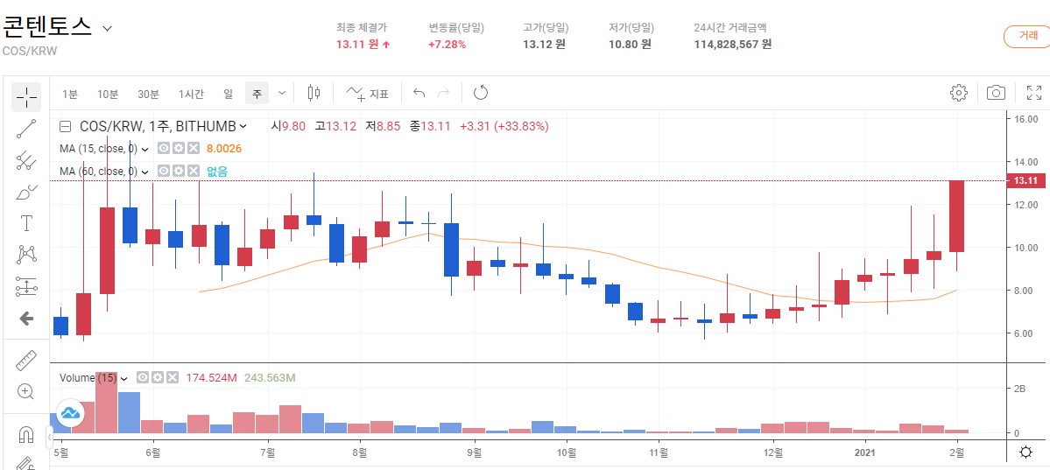
Task: Click the 8월 label on time axis
Action: pyautogui.click(x=360, y=452)
